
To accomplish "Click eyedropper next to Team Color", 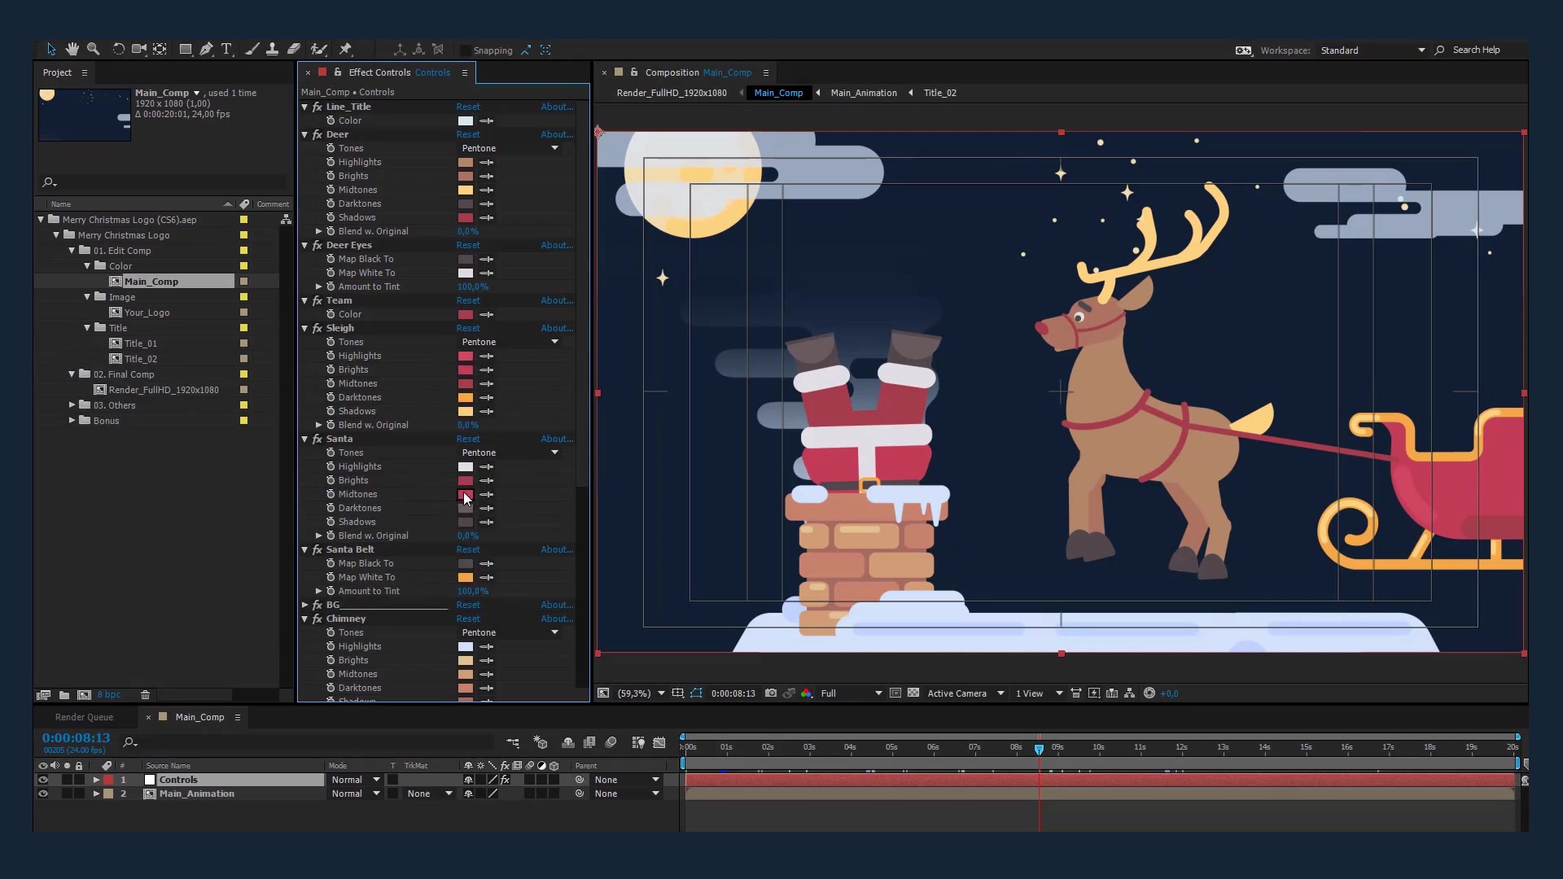I will (x=487, y=315).
